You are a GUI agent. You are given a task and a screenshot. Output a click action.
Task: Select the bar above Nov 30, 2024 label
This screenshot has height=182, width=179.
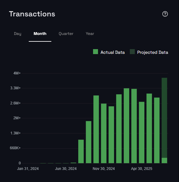[x=104, y=133]
